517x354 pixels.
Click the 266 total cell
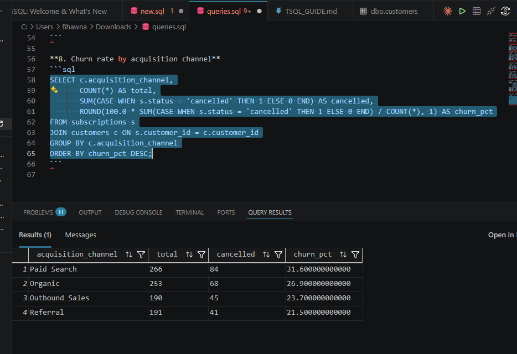(x=178, y=269)
